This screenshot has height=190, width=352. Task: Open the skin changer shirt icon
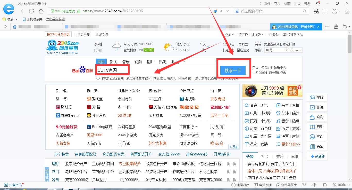[318, 3]
